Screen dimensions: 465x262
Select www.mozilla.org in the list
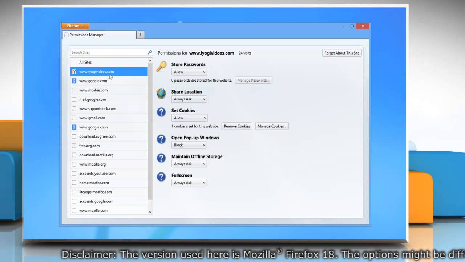(109, 164)
